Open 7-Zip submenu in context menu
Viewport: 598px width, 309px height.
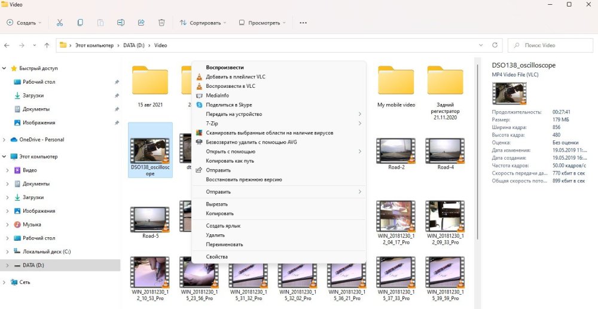tap(213, 123)
